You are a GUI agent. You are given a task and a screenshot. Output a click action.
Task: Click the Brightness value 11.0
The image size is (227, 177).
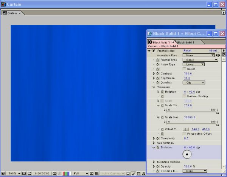tap(187, 78)
